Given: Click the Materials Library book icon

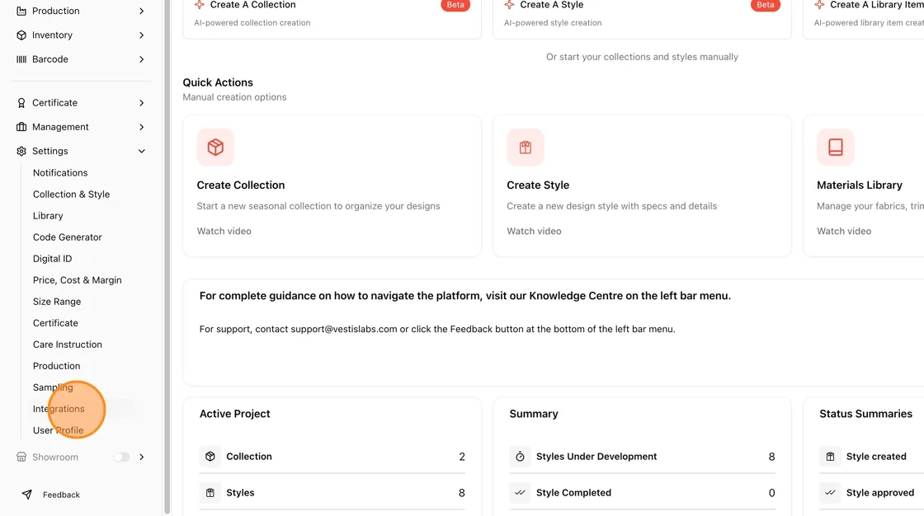Looking at the screenshot, I should (x=835, y=147).
